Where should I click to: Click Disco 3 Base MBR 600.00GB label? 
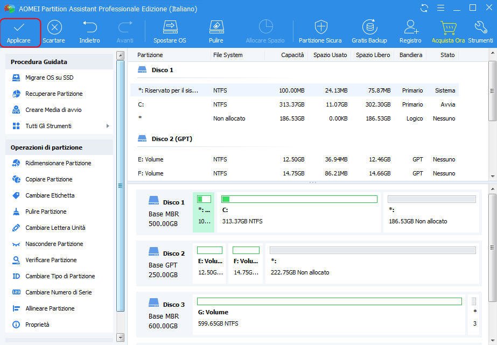(x=166, y=315)
